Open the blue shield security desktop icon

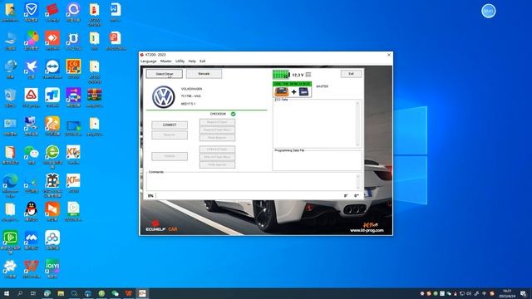[x=32, y=12]
